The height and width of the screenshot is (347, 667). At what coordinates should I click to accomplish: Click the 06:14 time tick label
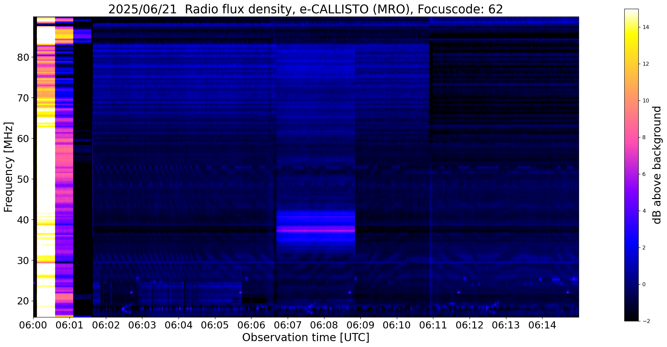[542, 325]
